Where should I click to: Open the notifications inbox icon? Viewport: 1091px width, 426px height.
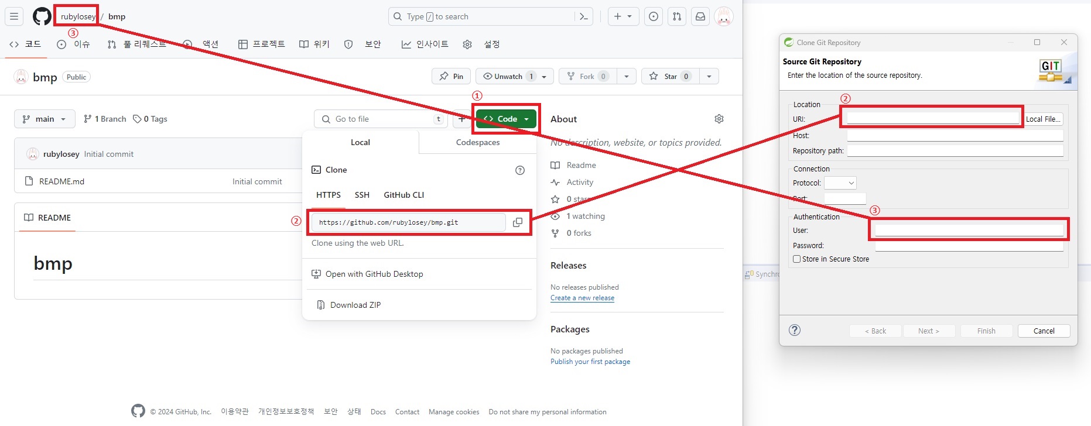point(700,16)
